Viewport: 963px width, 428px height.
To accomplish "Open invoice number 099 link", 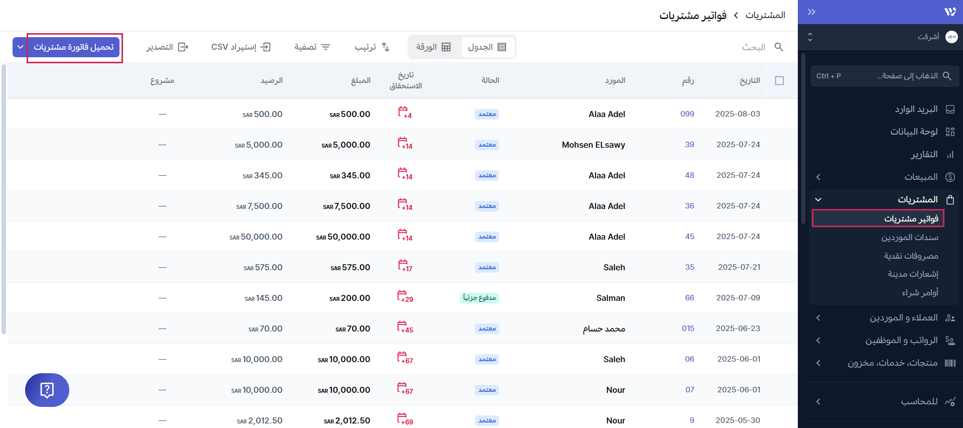I will pos(687,114).
